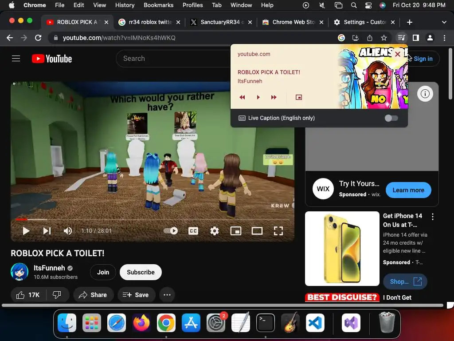Join the ItsFunneh channel membership
Screen dimensions: 454x341
[103, 272]
